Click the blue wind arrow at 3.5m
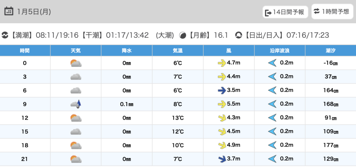 221,90
